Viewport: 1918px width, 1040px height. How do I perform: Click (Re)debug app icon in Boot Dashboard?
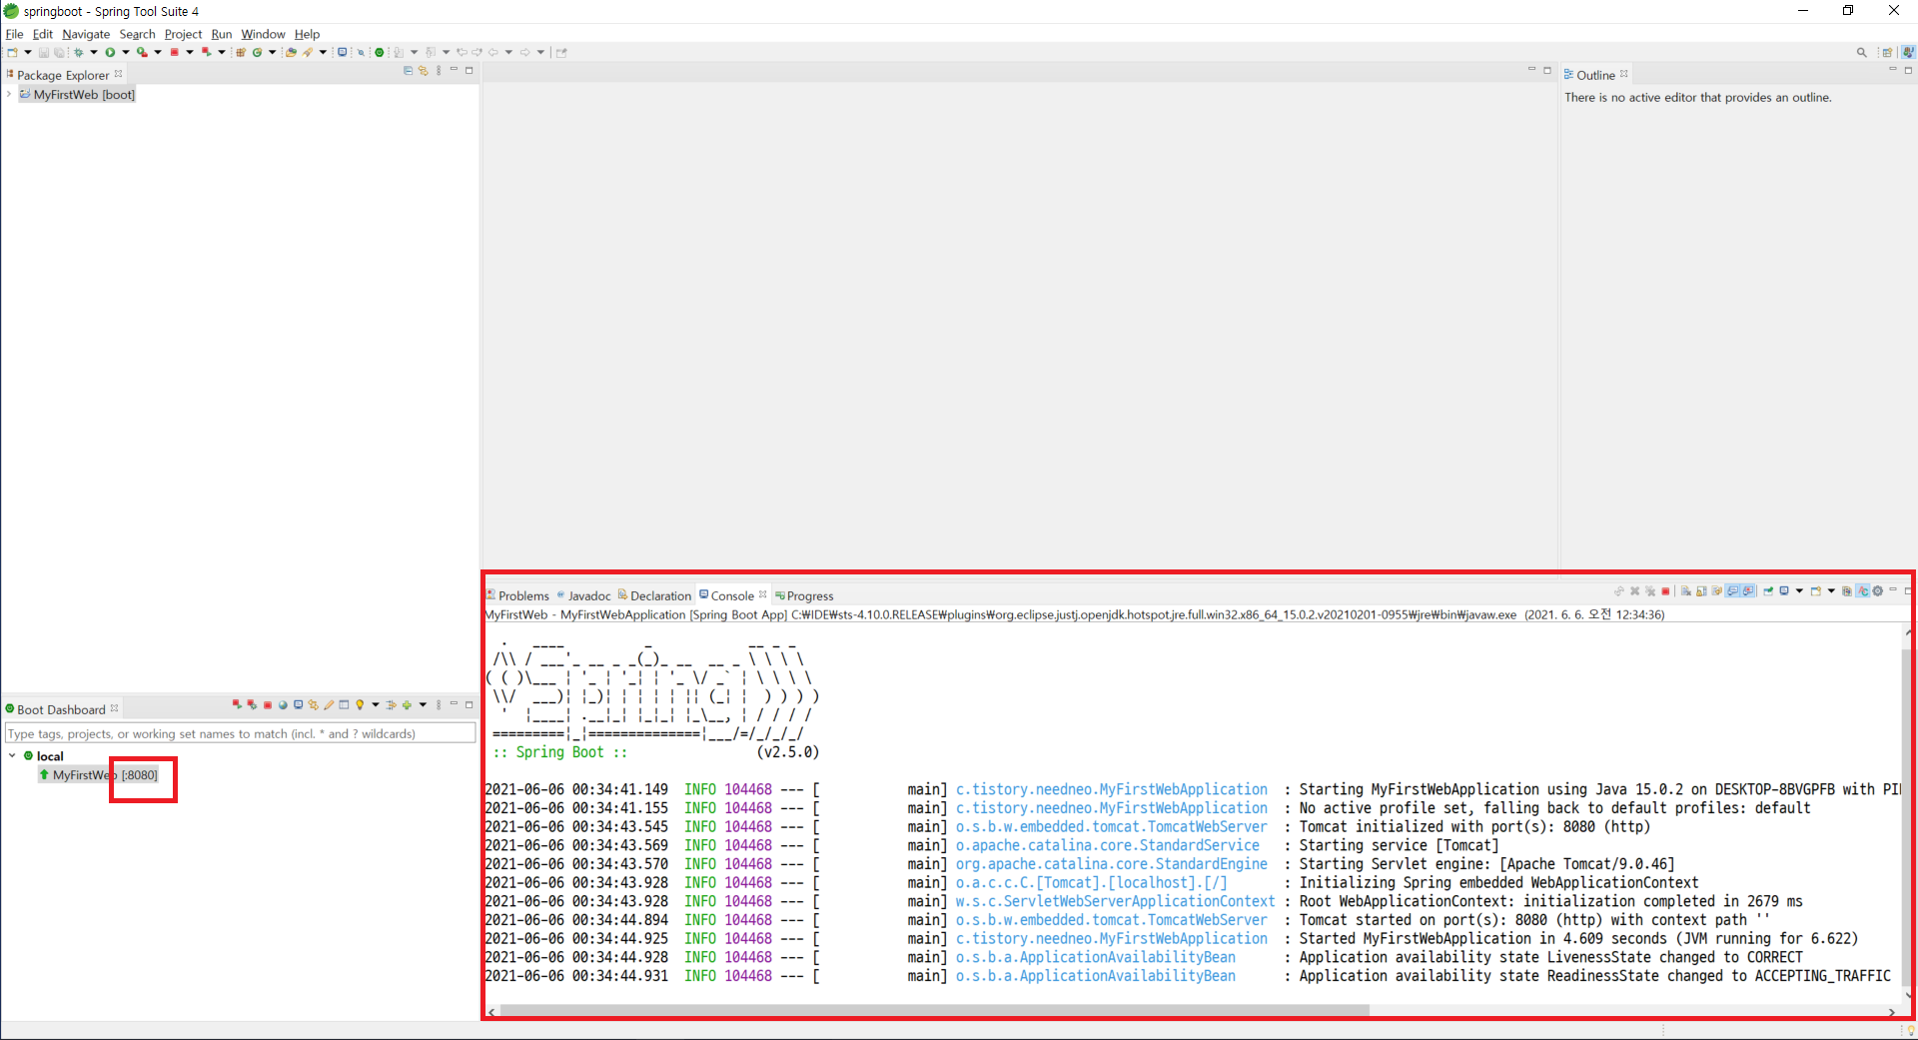[x=252, y=704]
